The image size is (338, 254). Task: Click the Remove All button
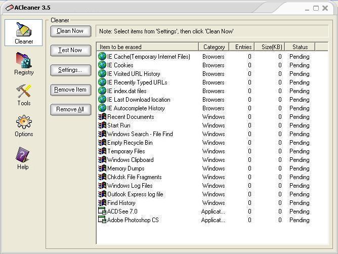[x=70, y=109]
